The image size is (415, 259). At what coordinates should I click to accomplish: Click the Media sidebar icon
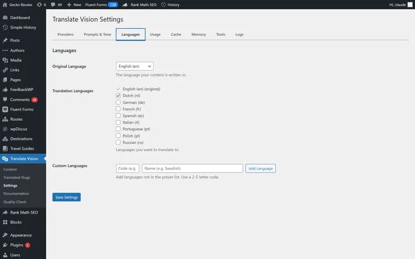pyautogui.click(x=5, y=60)
